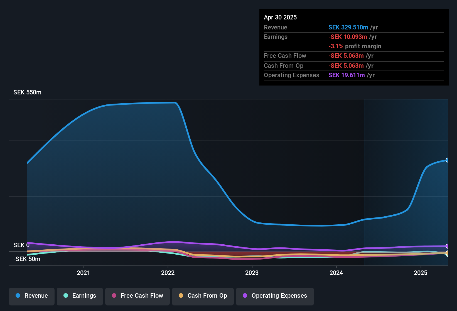The width and height of the screenshot is (457, 311).
Task: Click the 2025 x-axis label
Action: pyautogui.click(x=421, y=273)
